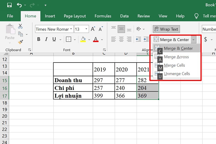The image size is (216, 144).
Task: Open the Data tab
Action: pos(124,16)
